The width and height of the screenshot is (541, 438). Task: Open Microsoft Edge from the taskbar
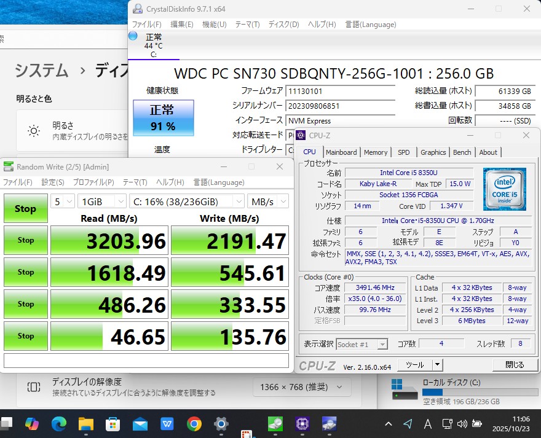[x=59, y=423]
